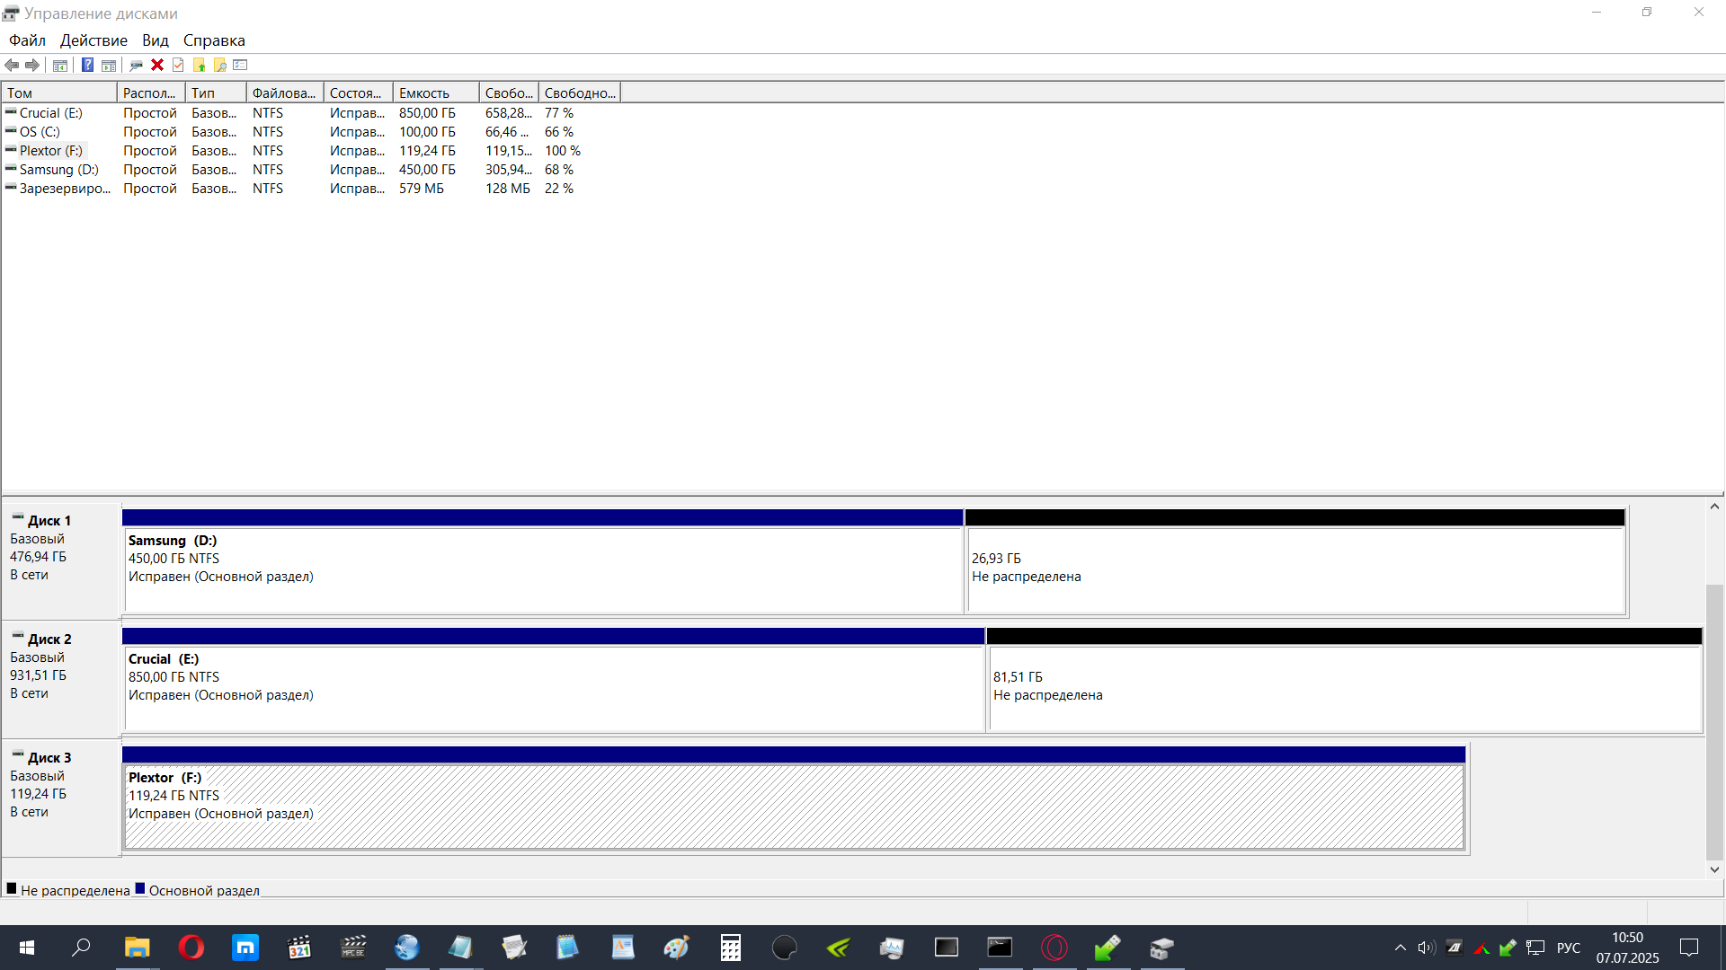Viewport: 1726px width, 970px height.
Task: Click the folder with magnifier toolbar icon
Action: 220,65
